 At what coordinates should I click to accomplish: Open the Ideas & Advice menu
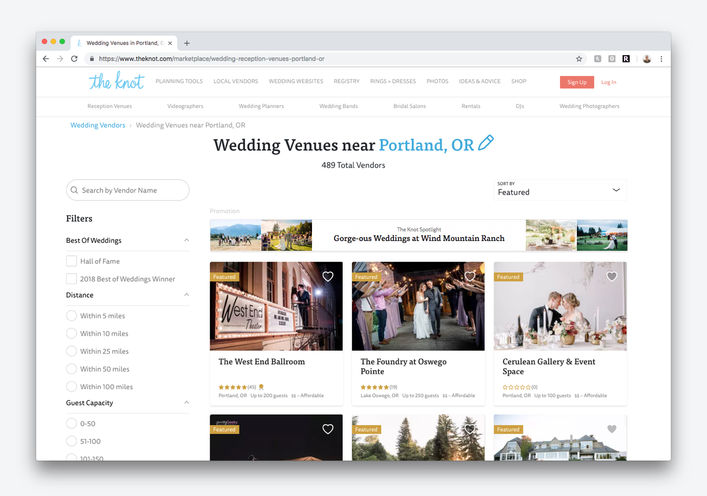tap(480, 81)
